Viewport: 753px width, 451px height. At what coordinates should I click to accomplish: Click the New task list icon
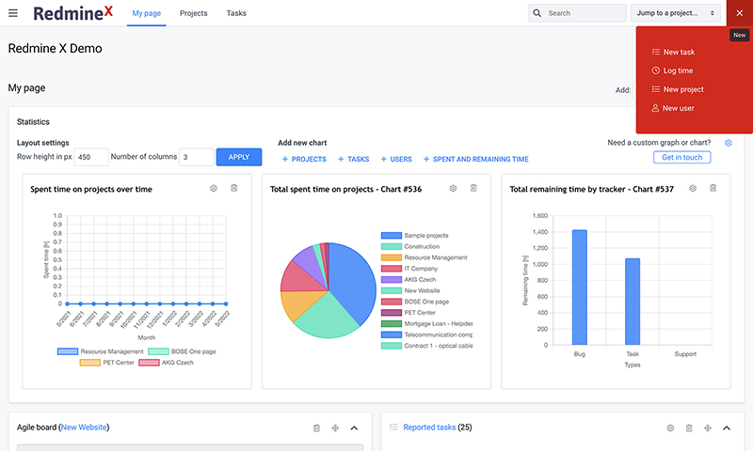[655, 52]
